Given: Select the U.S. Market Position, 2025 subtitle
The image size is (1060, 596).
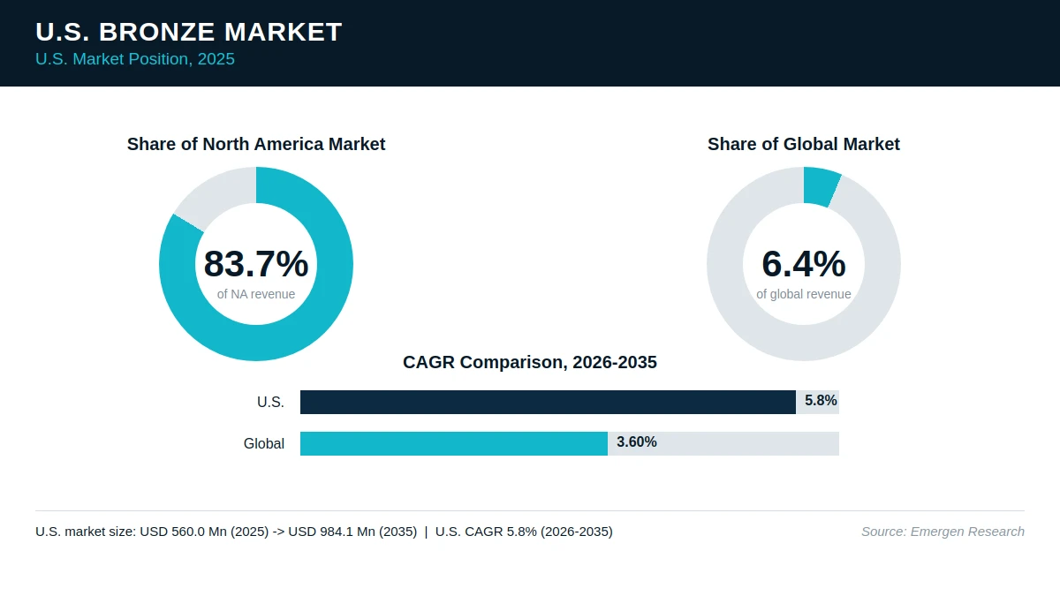Looking at the screenshot, I should point(135,59).
